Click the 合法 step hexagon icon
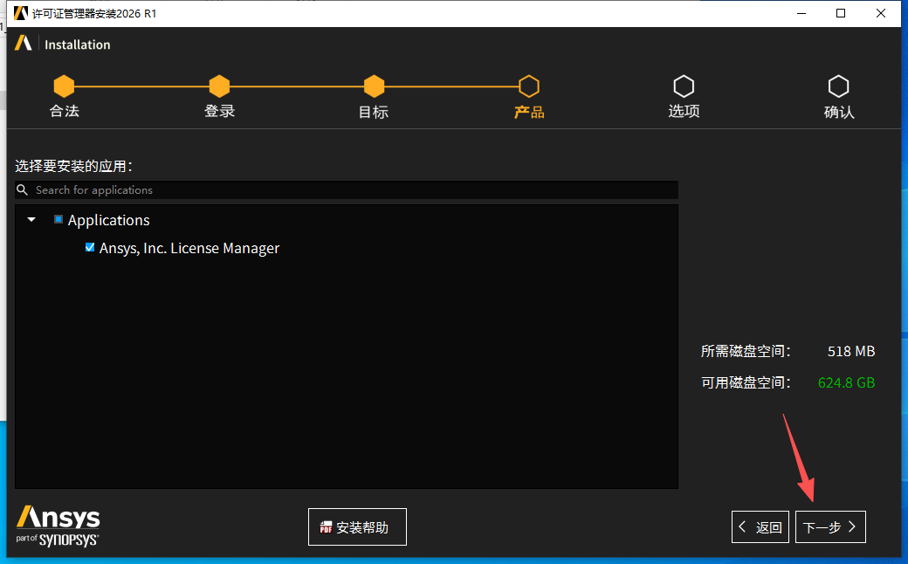Image resolution: width=908 pixels, height=564 pixels. (64, 86)
